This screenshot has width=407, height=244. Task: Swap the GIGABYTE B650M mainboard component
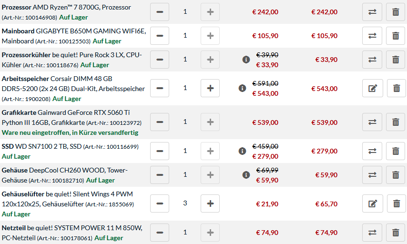[372, 36]
